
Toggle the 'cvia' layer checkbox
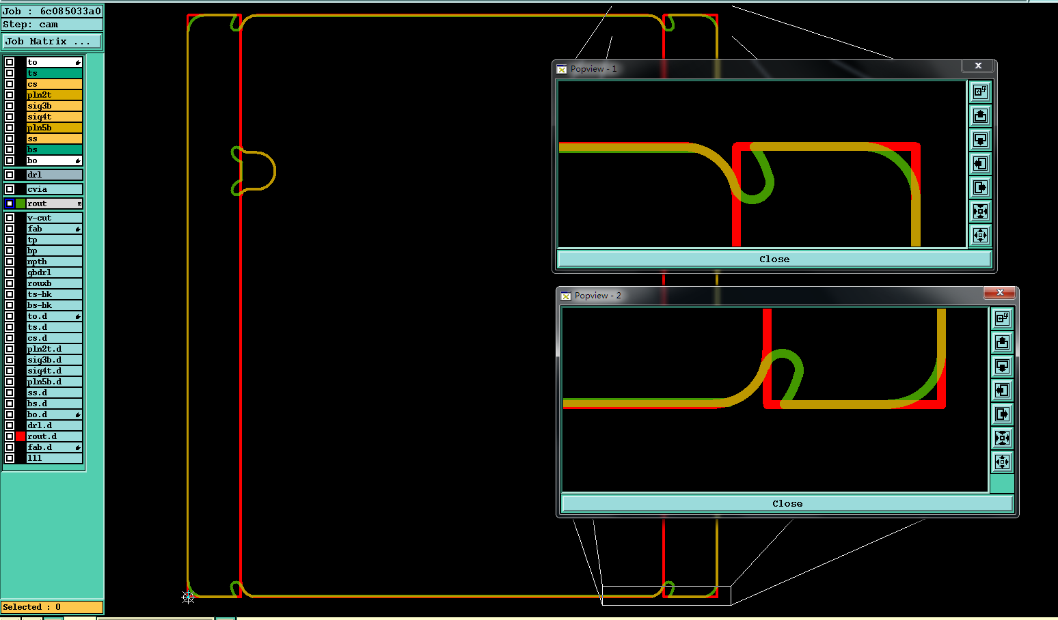tap(10, 189)
